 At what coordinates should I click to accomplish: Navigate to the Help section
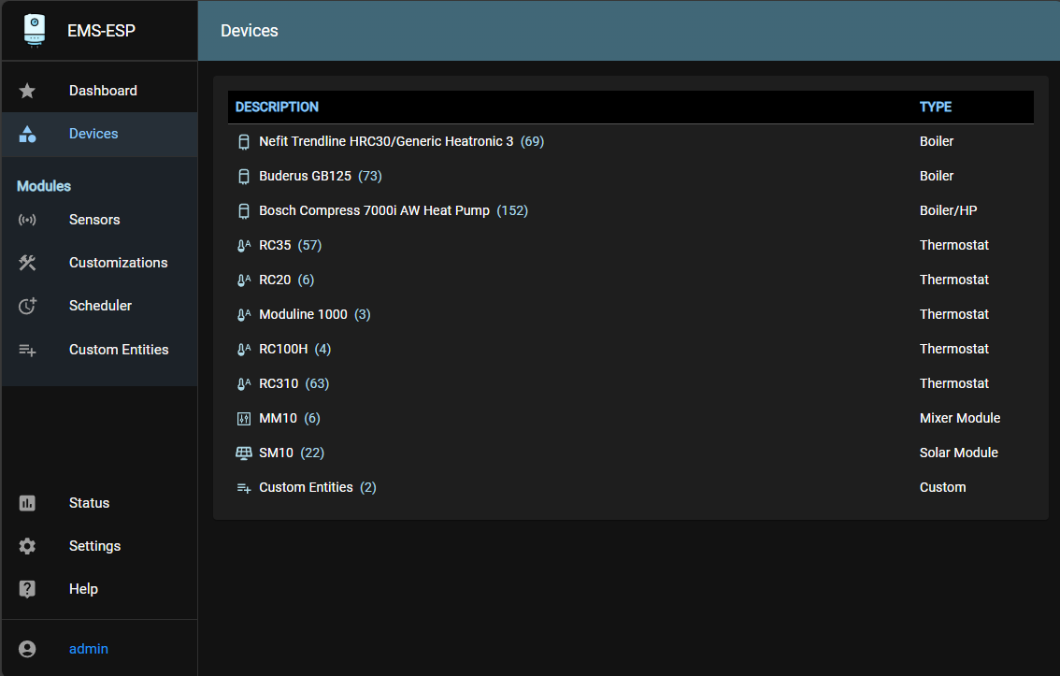coord(83,588)
